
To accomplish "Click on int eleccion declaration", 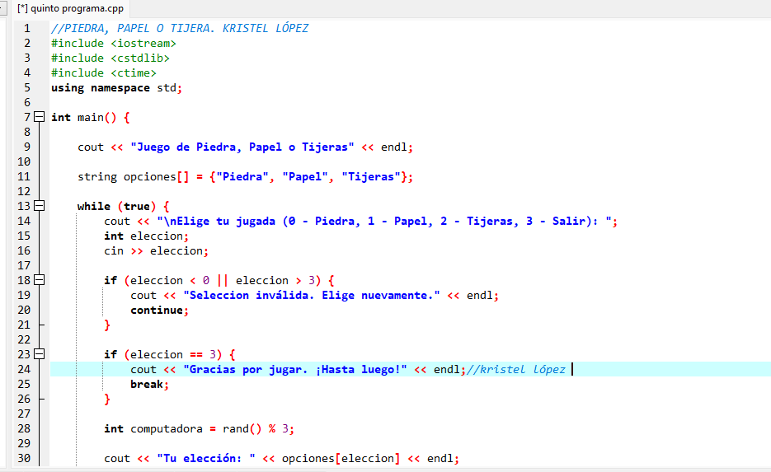I will (x=146, y=236).
